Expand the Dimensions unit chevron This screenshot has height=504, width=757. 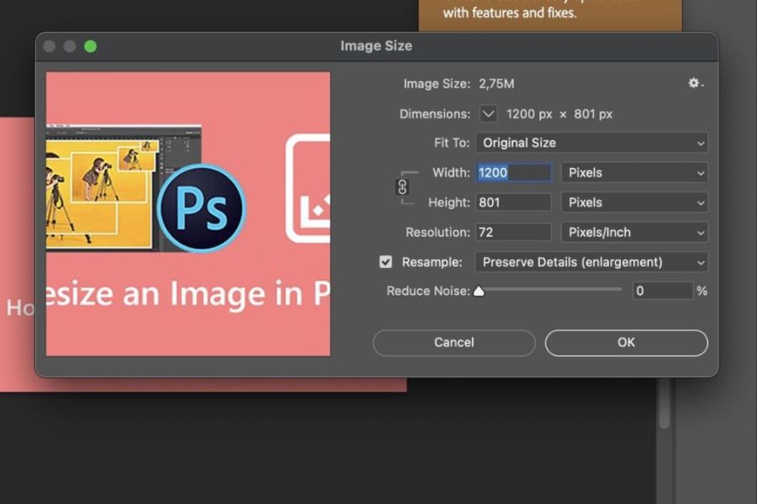(x=488, y=113)
